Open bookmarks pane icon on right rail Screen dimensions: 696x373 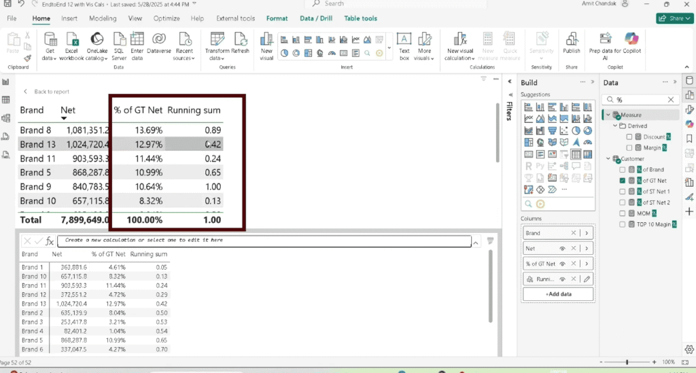[x=689, y=139]
